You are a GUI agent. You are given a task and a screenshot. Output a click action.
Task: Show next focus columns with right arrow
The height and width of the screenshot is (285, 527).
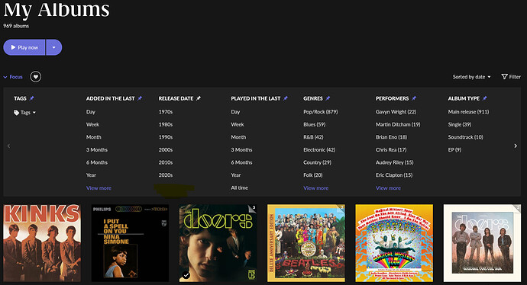pyautogui.click(x=516, y=146)
